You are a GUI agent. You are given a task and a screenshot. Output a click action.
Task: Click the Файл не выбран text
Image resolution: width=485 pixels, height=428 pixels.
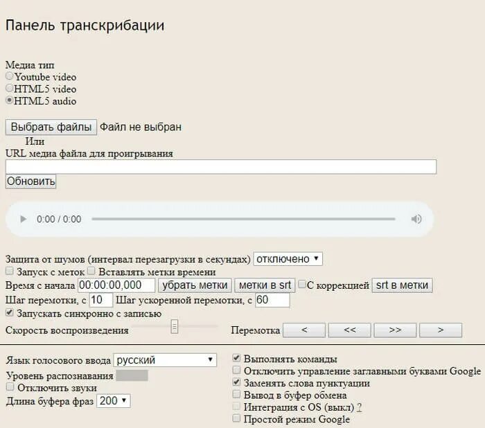pyautogui.click(x=141, y=127)
